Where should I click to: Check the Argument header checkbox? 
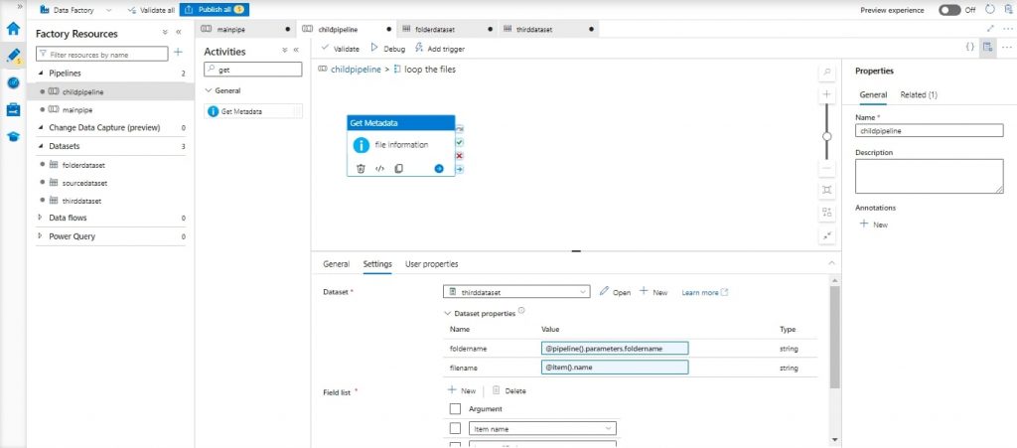tap(455, 408)
